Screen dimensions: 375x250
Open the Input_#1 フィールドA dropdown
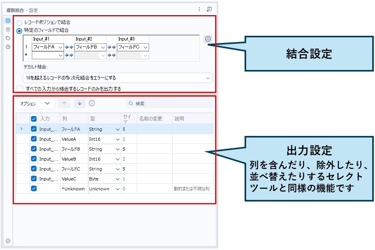48,47
